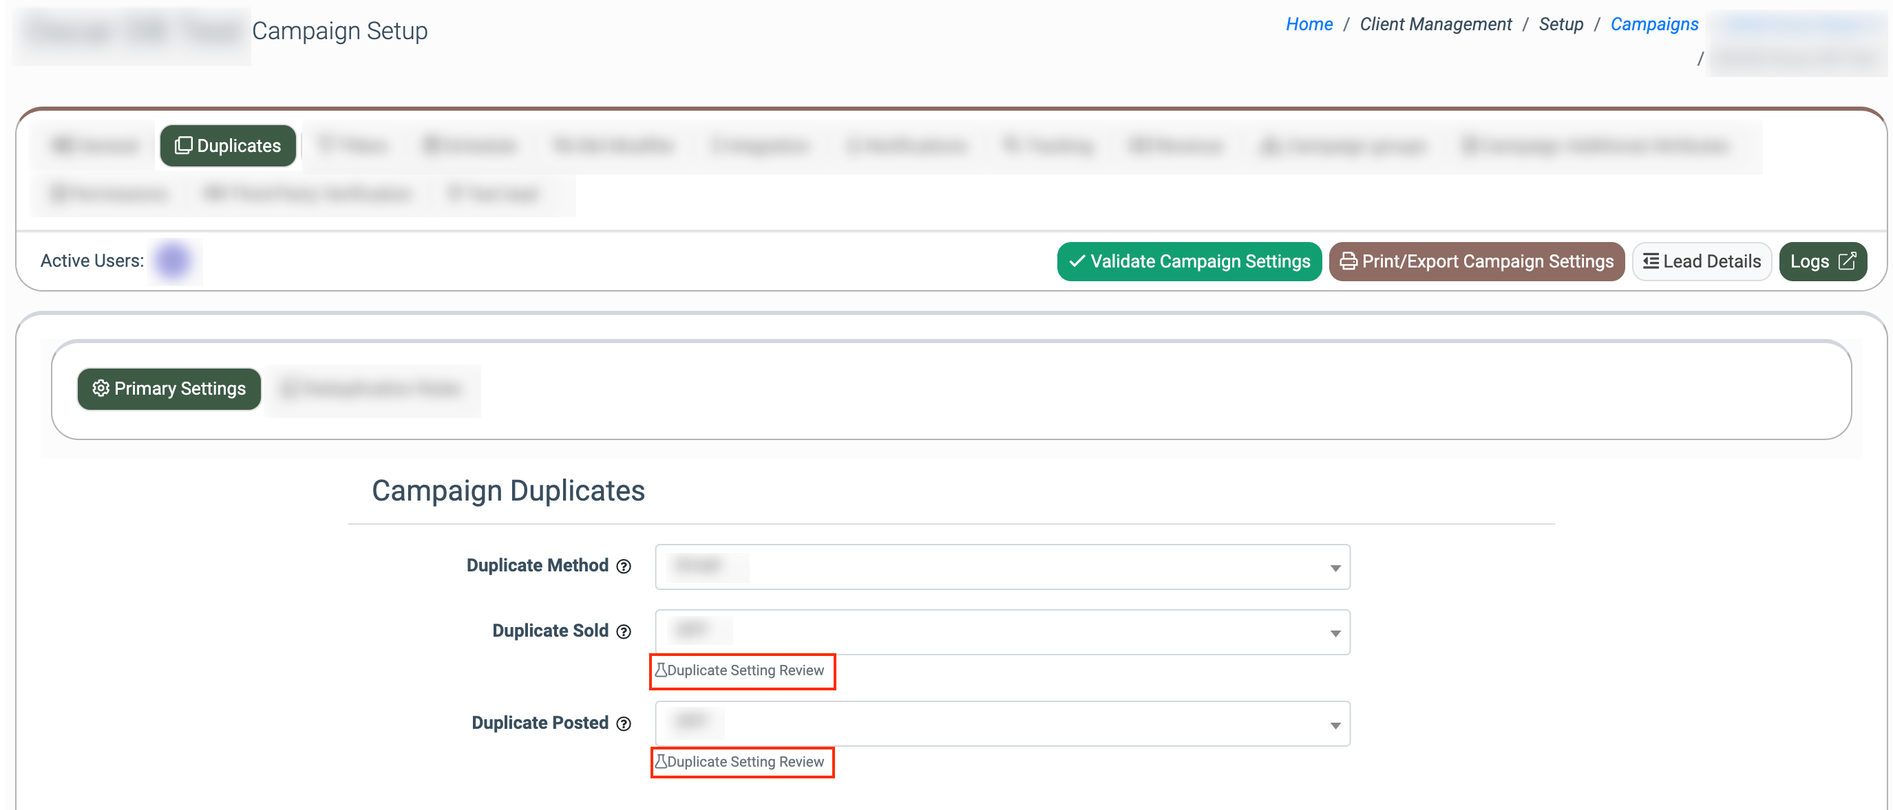
Task: Click the Active Users avatar circle
Action: (x=173, y=261)
